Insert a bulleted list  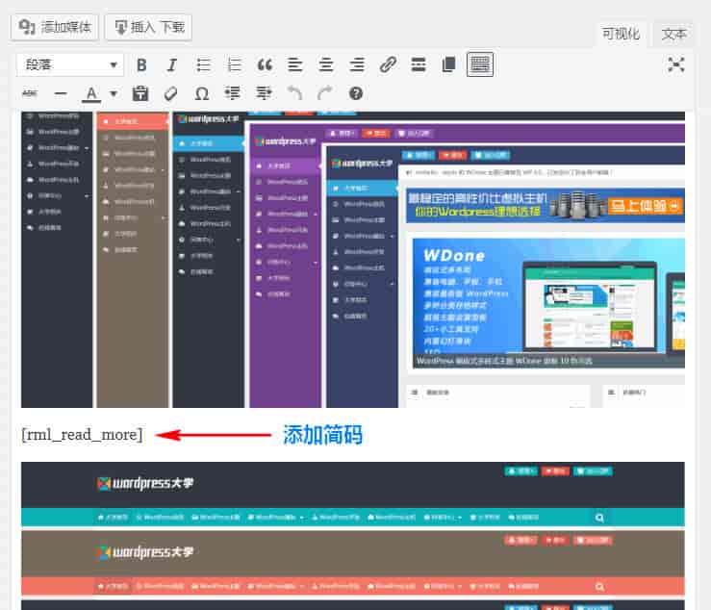pos(203,65)
